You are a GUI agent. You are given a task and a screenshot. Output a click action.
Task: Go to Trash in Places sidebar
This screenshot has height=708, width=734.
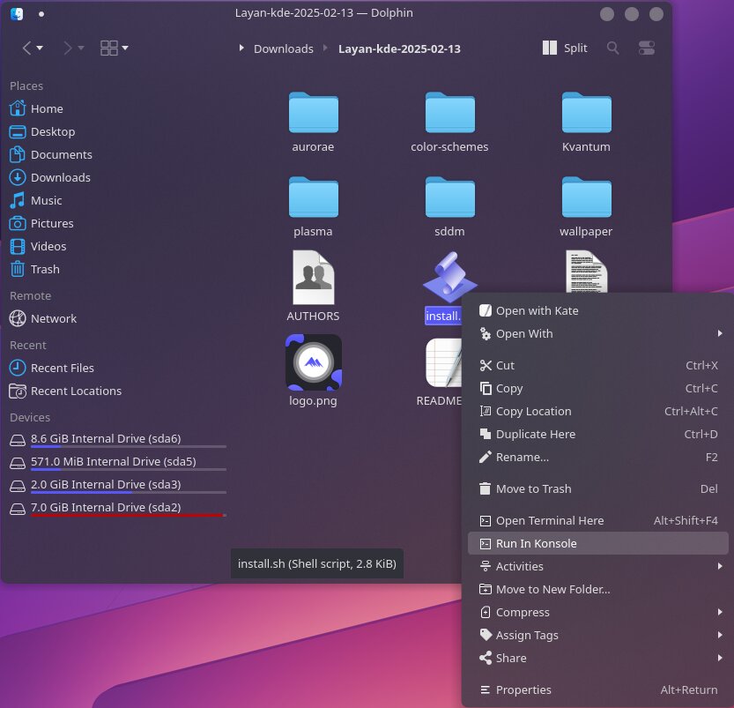pyautogui.click(x=45, y=269)
